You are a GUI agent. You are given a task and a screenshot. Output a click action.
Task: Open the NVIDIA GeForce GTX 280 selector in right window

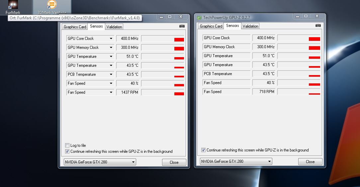(236, 161)
